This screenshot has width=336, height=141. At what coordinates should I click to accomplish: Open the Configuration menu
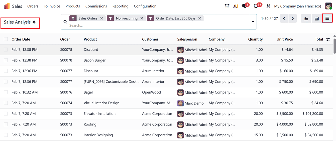pos(145,6)
